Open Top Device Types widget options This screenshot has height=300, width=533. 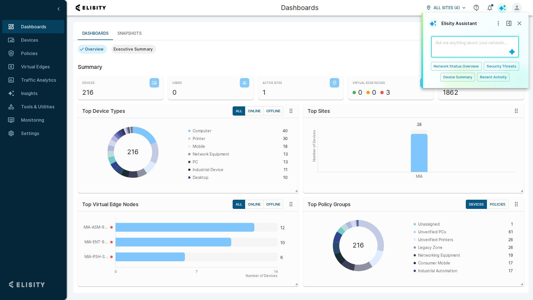(291, 111)
